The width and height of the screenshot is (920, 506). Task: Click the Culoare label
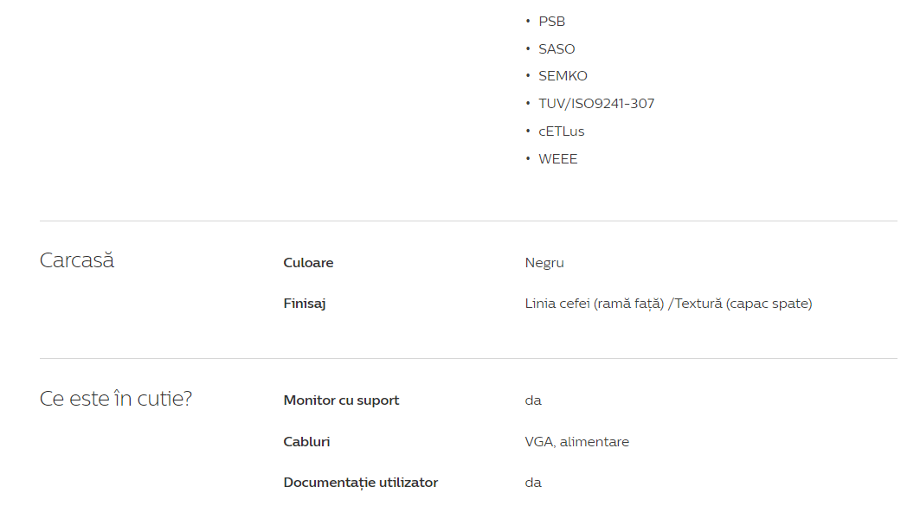tap(308, 263)
